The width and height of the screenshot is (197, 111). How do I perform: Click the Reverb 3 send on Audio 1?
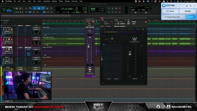29,49
